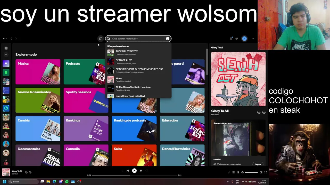This screenshot has width=330, height=185.
Task: Open the user profile avatar menu
Action: (x=244, y=39)
